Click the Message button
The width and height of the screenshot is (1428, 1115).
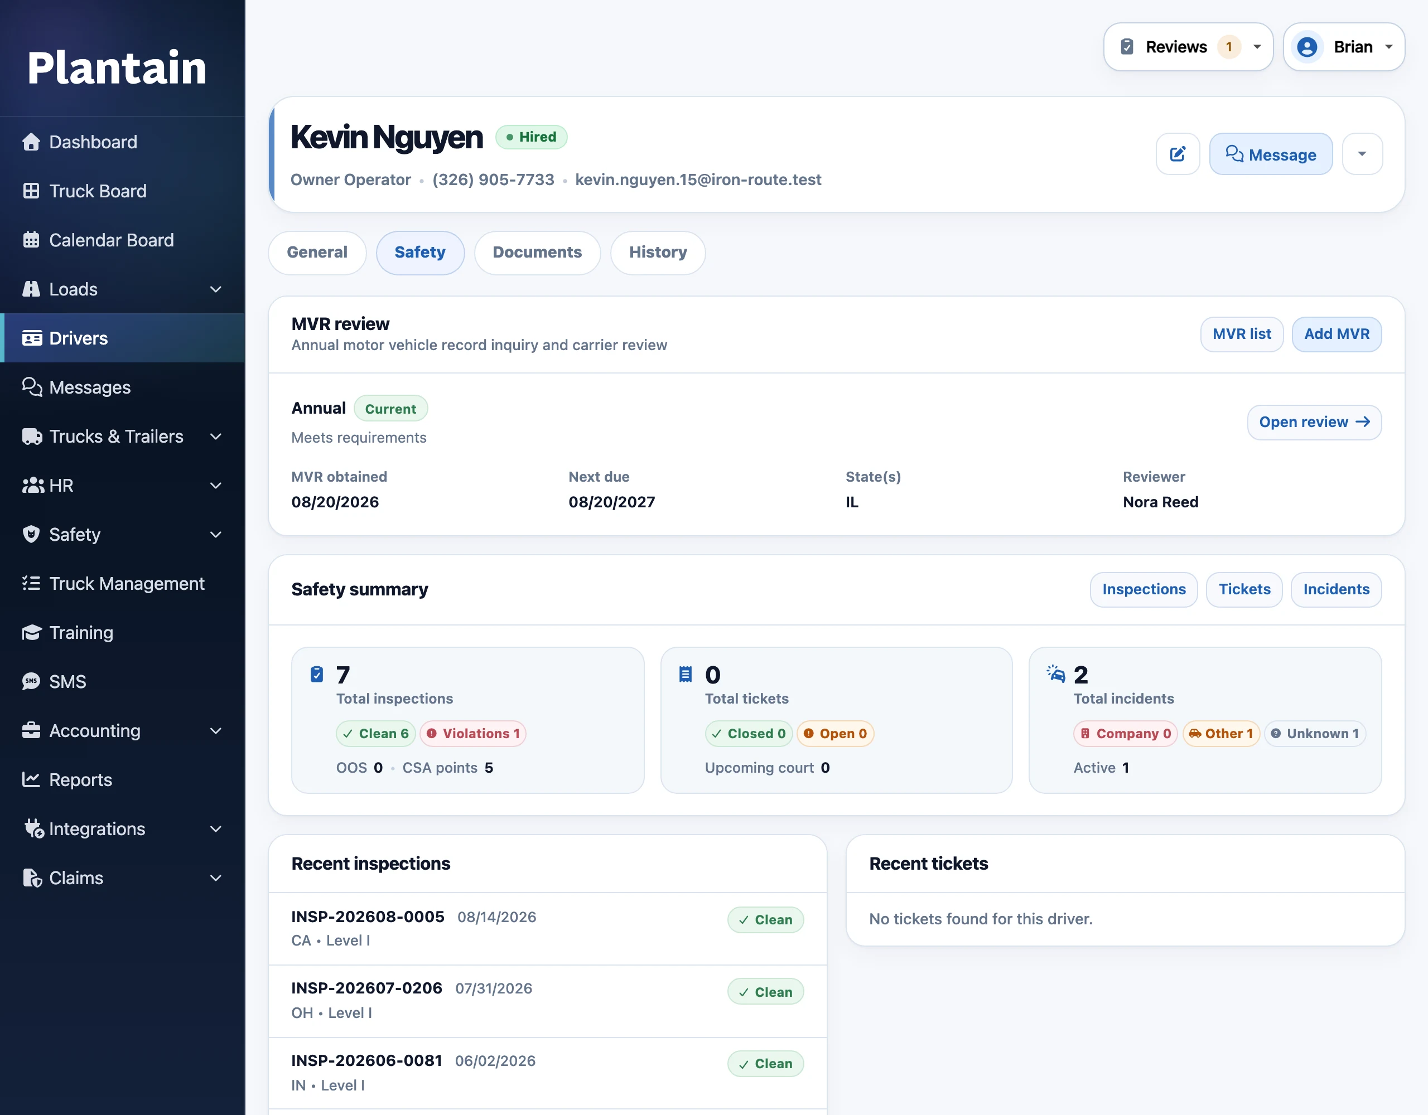[x=1271, y=154]
